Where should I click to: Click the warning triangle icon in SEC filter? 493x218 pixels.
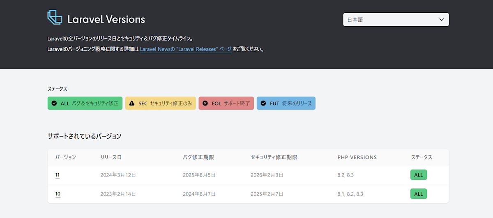pos(132,103)
